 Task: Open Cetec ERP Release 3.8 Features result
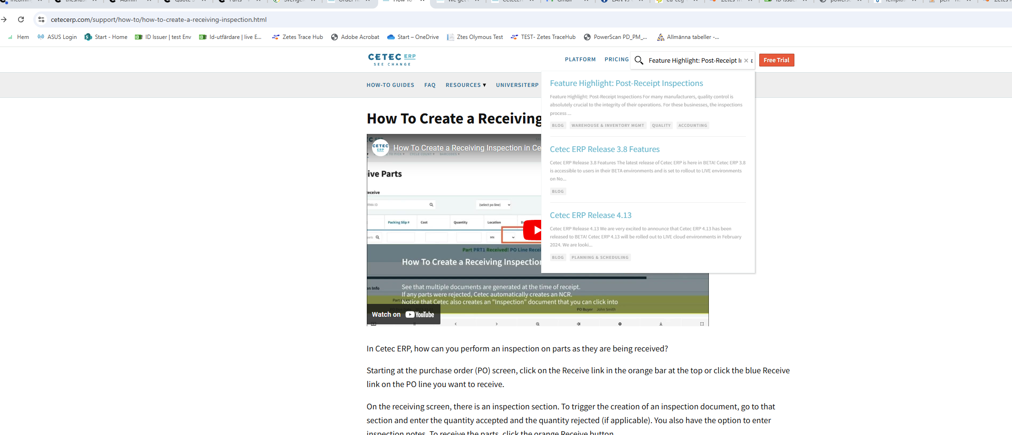click(x=604, y=149)
